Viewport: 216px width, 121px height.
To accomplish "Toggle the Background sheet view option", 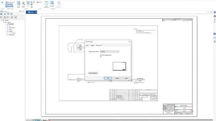I will click(x=10, y=2).
